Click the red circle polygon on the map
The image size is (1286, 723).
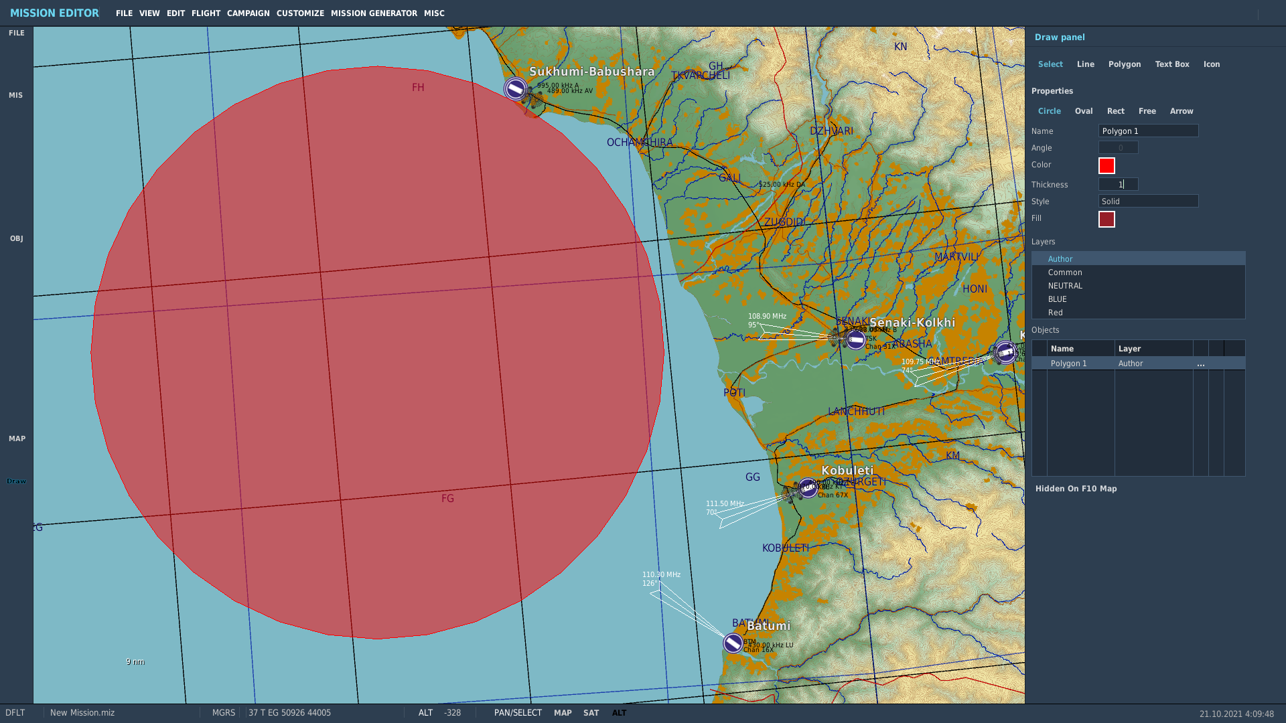[x=377, y=352]
